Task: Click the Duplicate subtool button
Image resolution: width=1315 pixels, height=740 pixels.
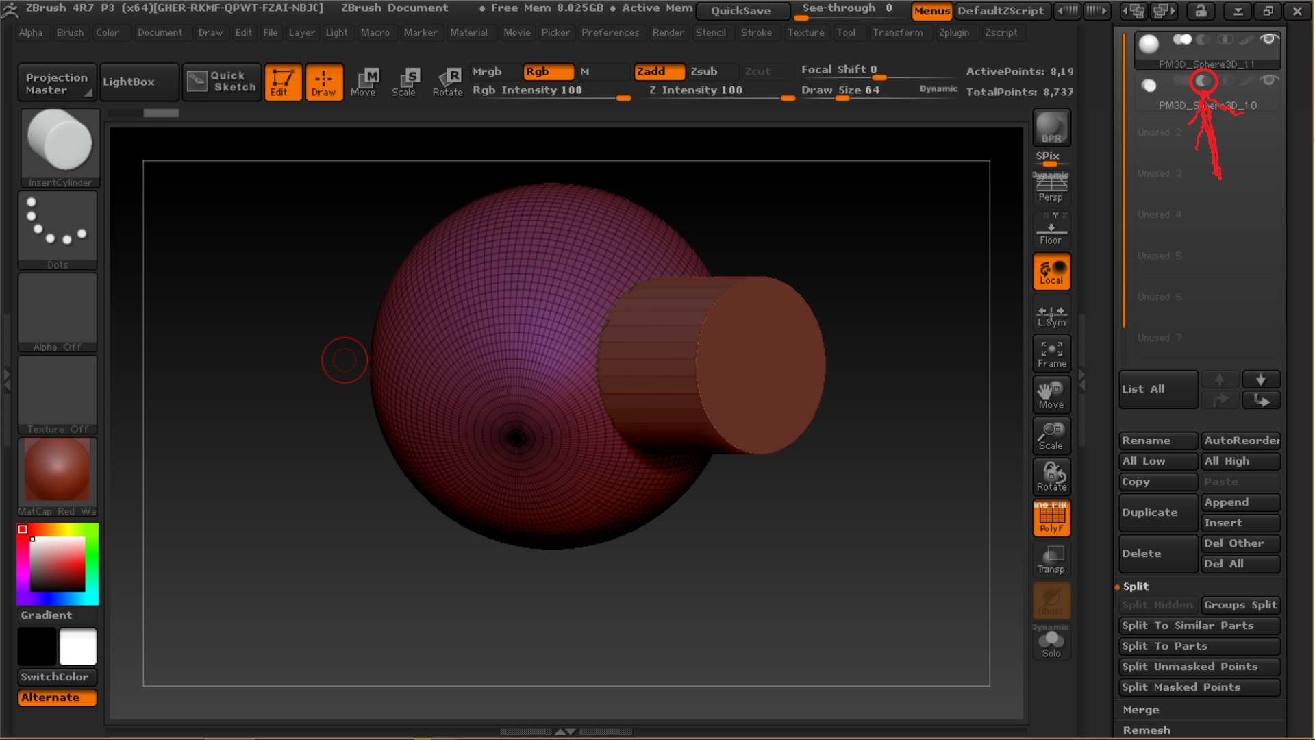Action: (1157, 513)
